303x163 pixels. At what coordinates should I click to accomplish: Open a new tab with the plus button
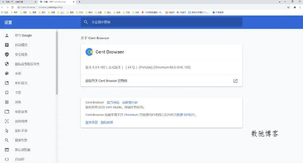tap(79, 2)
